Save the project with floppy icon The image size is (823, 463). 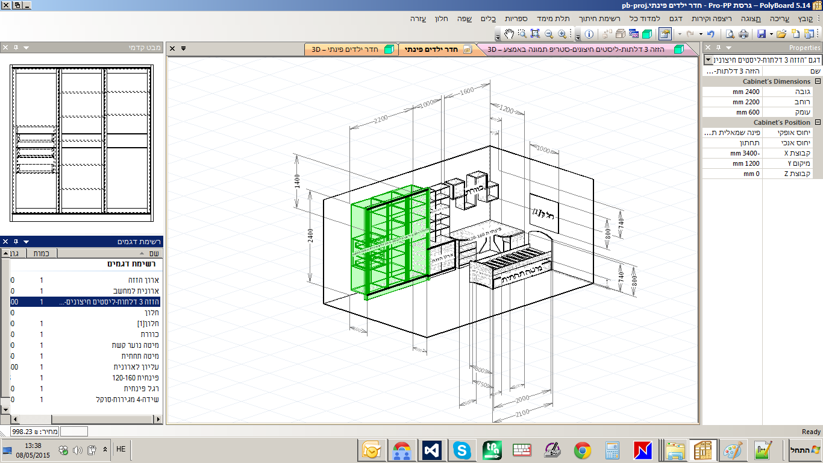(x=762, y=34)
